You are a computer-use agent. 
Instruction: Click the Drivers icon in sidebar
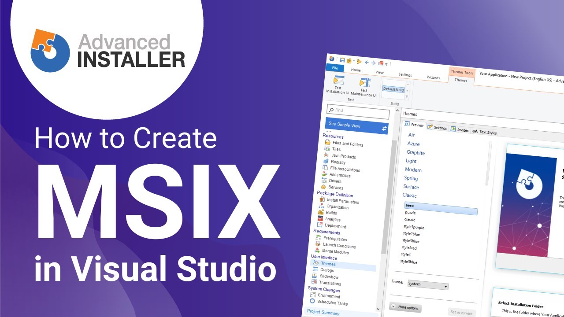[x=324, y=180]
